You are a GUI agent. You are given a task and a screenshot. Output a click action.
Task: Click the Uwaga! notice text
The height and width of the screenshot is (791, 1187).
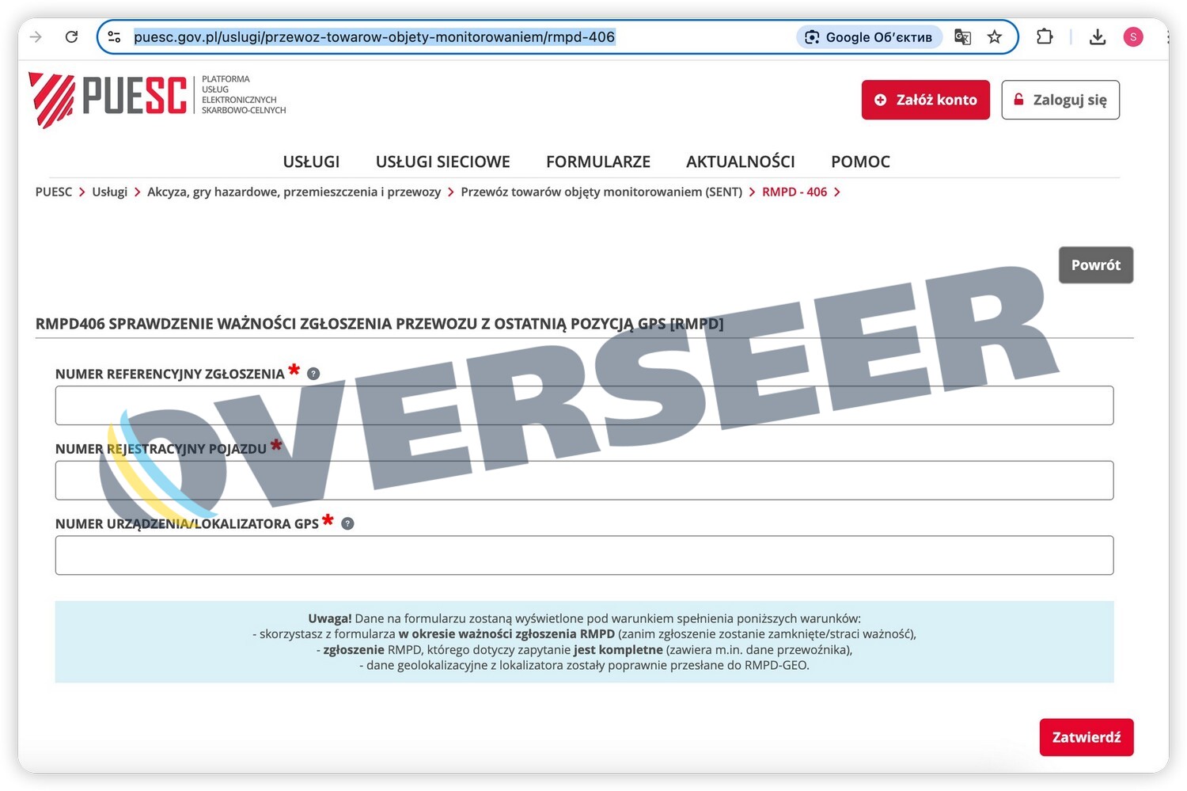(x=584, y=641)
